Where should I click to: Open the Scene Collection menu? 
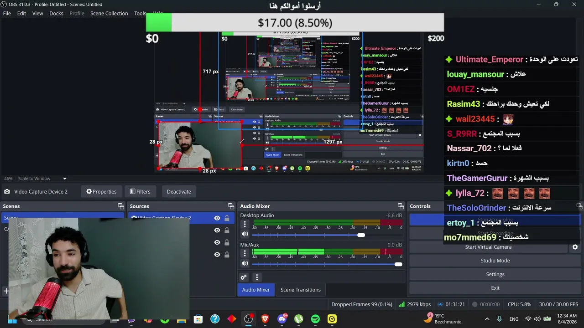(109, 13)
